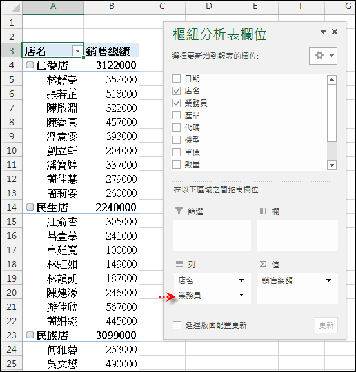
Task: Uncheck the 店名 field checkbox
Action: tap(177, 90)
